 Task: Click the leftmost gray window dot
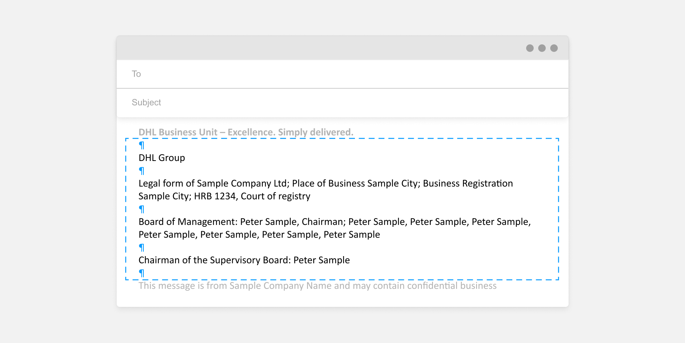click(x=530, y=48)
